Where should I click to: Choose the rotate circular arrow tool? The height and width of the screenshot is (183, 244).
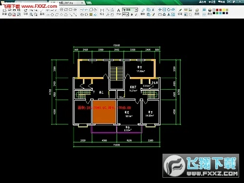pos(169,10)
